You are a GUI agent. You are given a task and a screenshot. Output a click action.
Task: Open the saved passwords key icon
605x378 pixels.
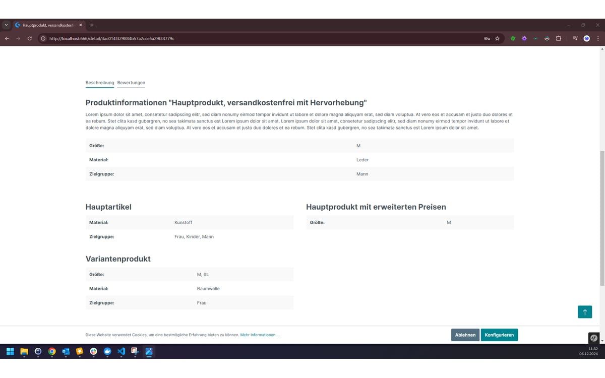pyautogui.click(x=487, y=38)
